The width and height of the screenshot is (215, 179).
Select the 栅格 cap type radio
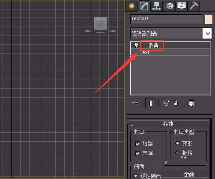tap(177, 152)
